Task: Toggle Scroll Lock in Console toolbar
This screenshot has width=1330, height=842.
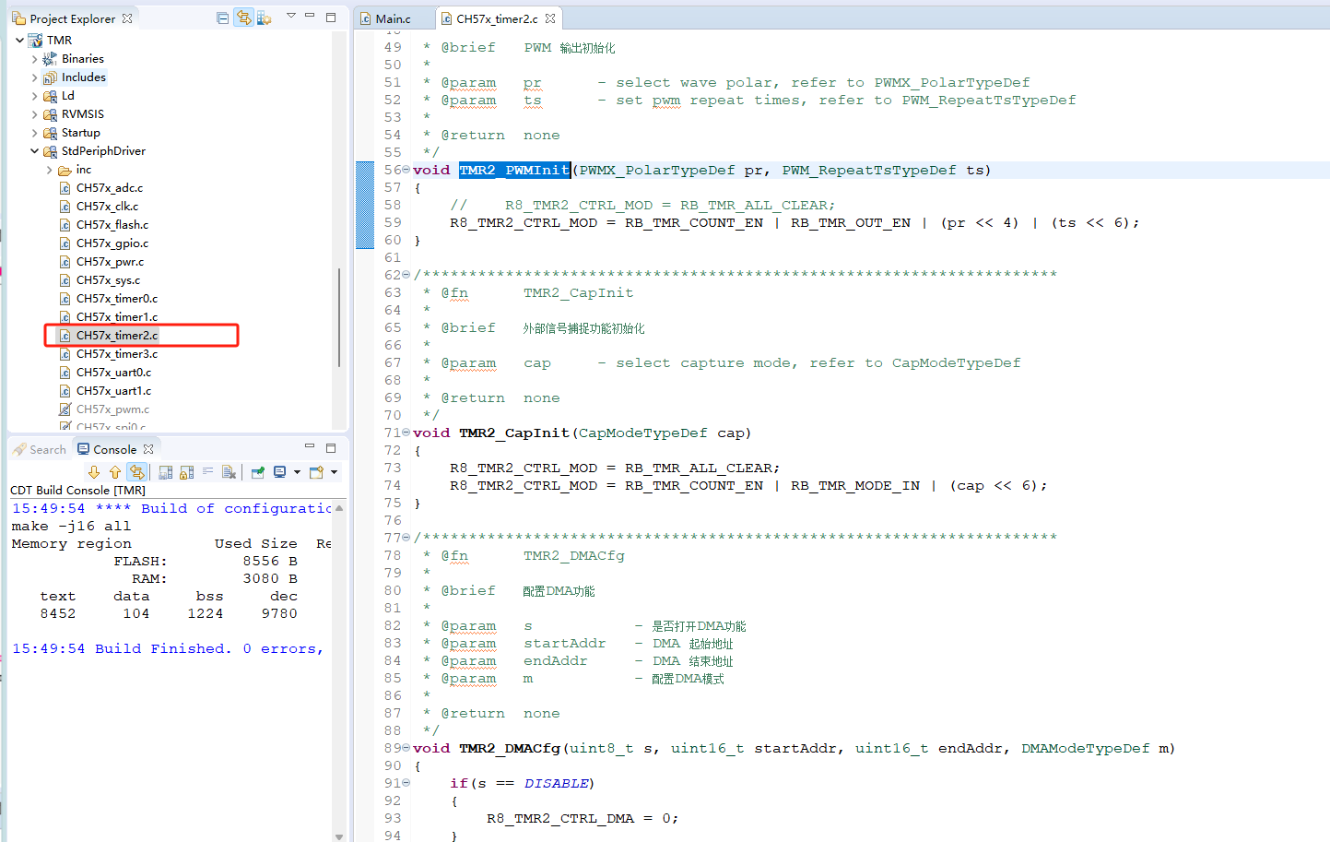Action: click(x=187, y=472)
